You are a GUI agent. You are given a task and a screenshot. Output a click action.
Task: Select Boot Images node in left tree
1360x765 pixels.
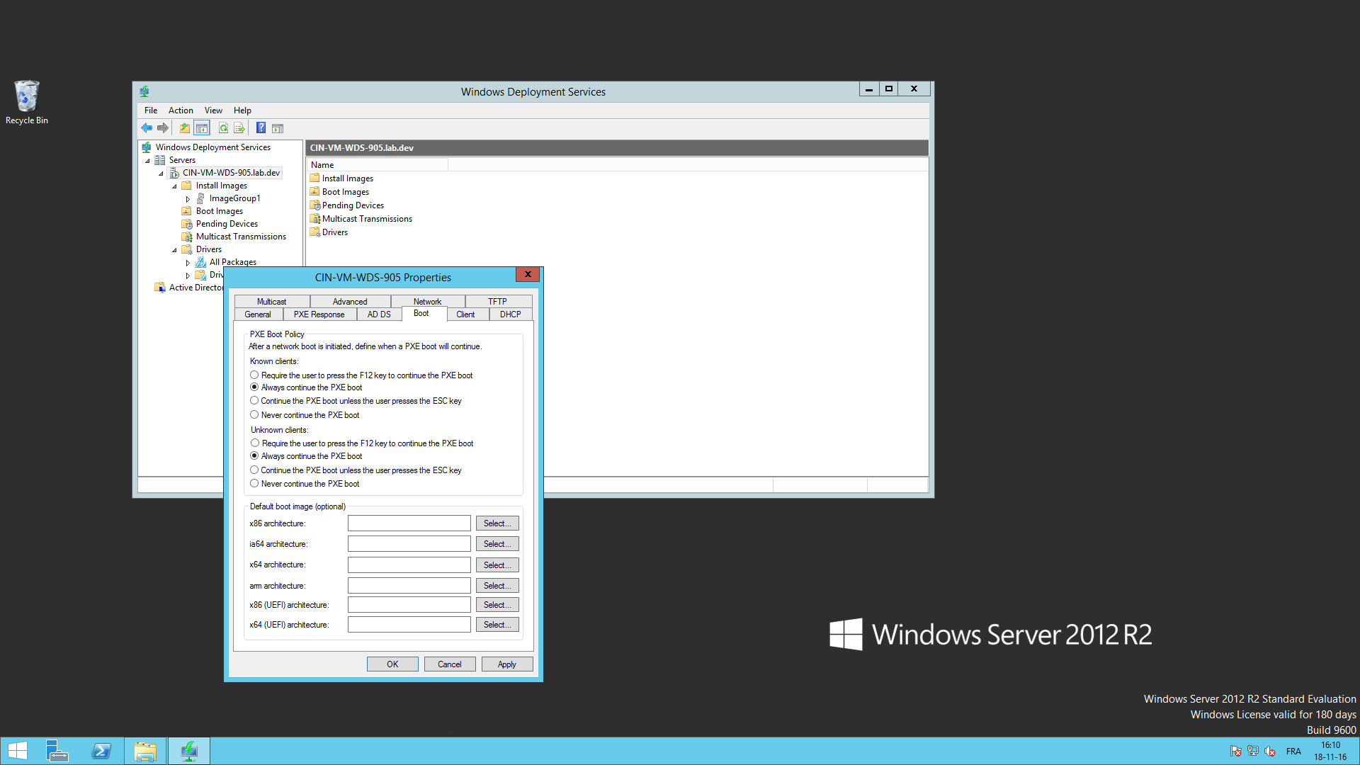tap(220, 211)
